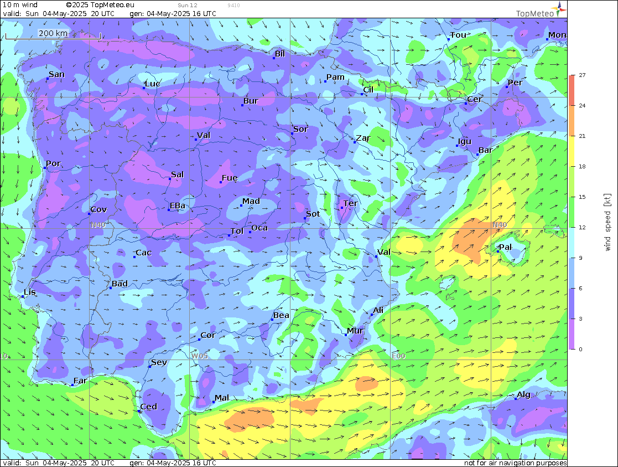Click the 'Mad' city label
This screenshot has width=618, height=467.
tap(251, 201)
